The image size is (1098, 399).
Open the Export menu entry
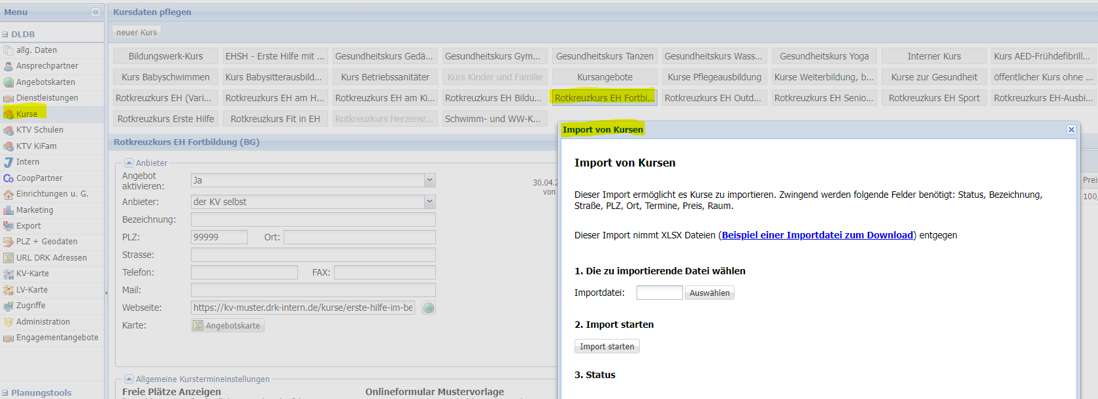pos(28,226)
